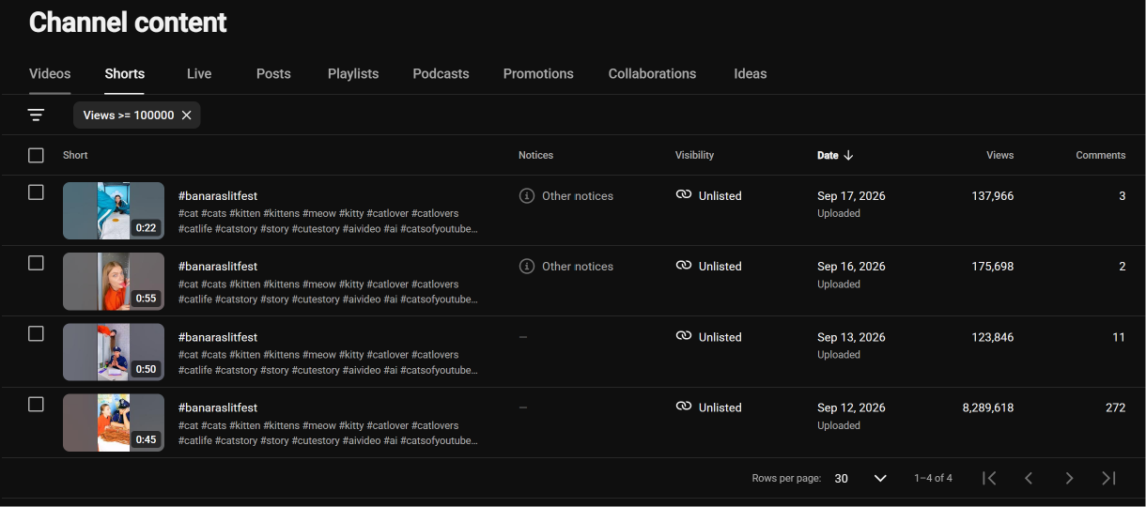Switch to the Collaborations tab
Viewport: 1146px width, 507px height.
pyautogui.click(x=652, y=73)
